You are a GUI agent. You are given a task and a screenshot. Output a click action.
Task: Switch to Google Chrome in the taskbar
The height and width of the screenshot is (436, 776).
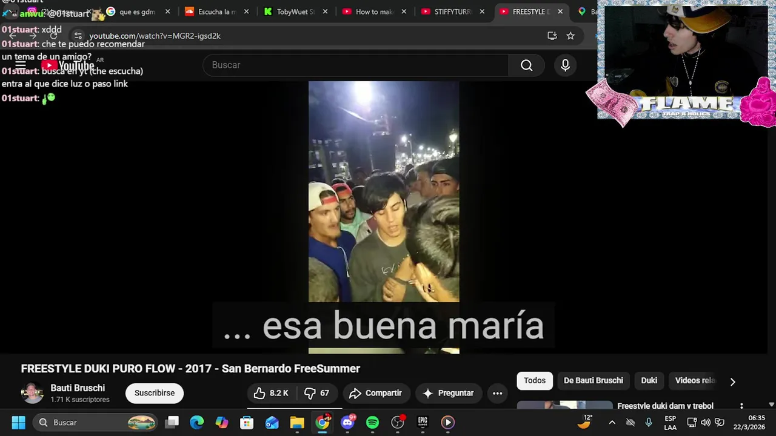pyautogui.click(x=323, y=422)
